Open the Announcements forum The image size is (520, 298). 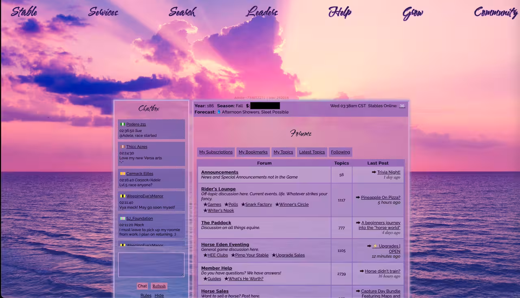click(220, 172)
